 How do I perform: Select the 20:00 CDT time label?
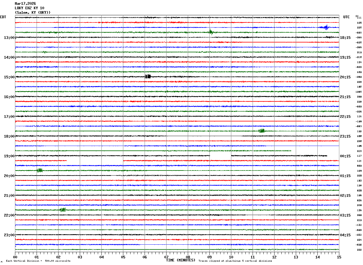[x=9, y=176]
